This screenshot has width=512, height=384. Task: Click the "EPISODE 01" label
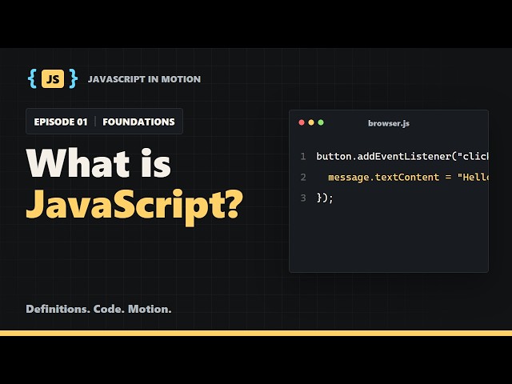[61, 122]
